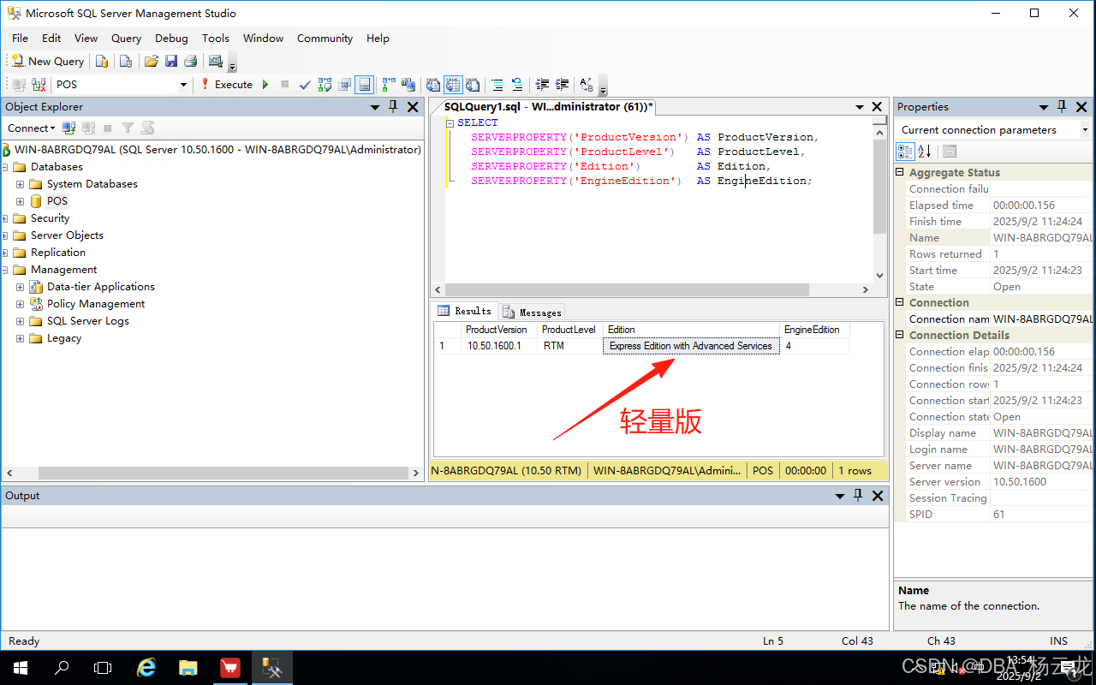Click the Print toolbar icon

tap(192, 61)
